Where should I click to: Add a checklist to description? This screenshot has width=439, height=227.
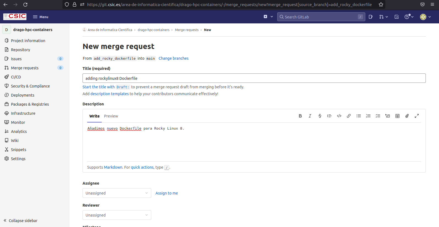pos(378,116)
